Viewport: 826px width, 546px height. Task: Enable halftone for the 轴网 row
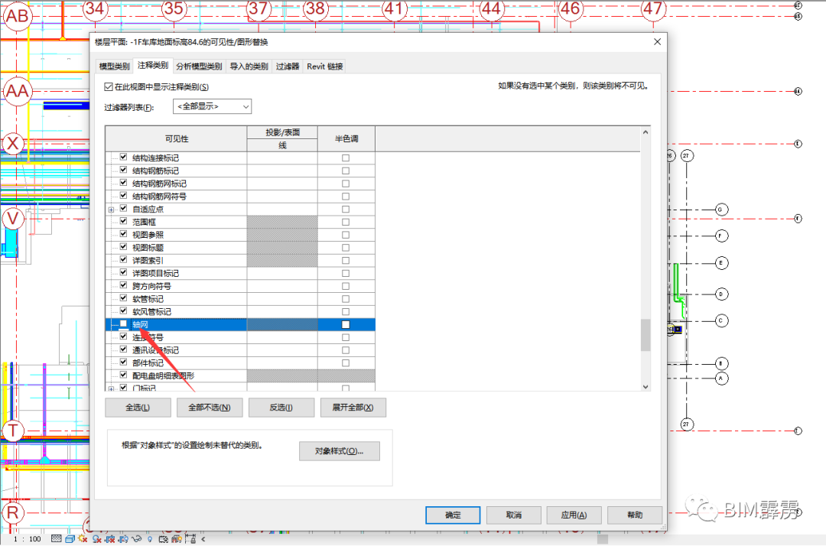(346, 325)
